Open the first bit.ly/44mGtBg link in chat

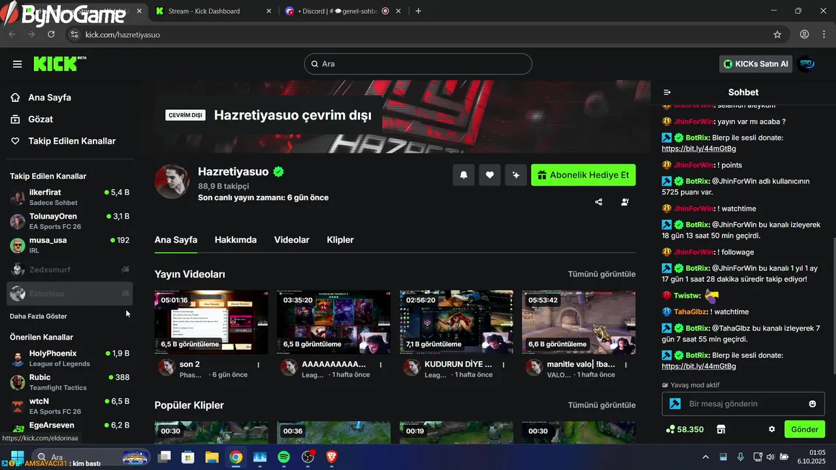699,149
